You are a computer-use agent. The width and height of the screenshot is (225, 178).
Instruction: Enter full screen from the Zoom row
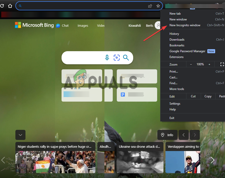[222, 64]
